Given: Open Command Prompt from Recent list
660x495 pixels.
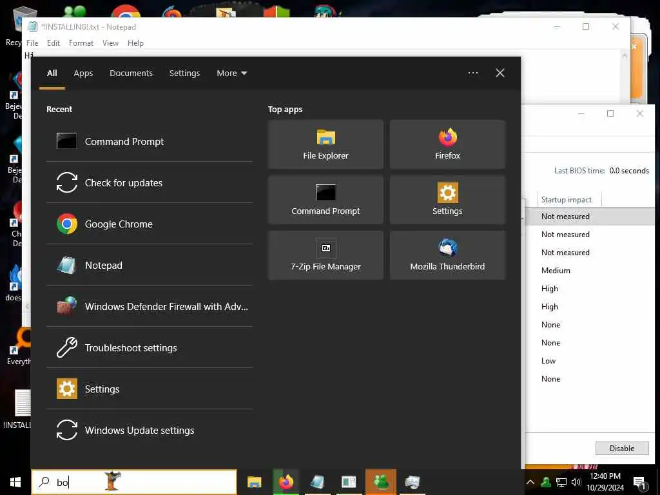Looking at the screenshot, I should coord(150,141).
